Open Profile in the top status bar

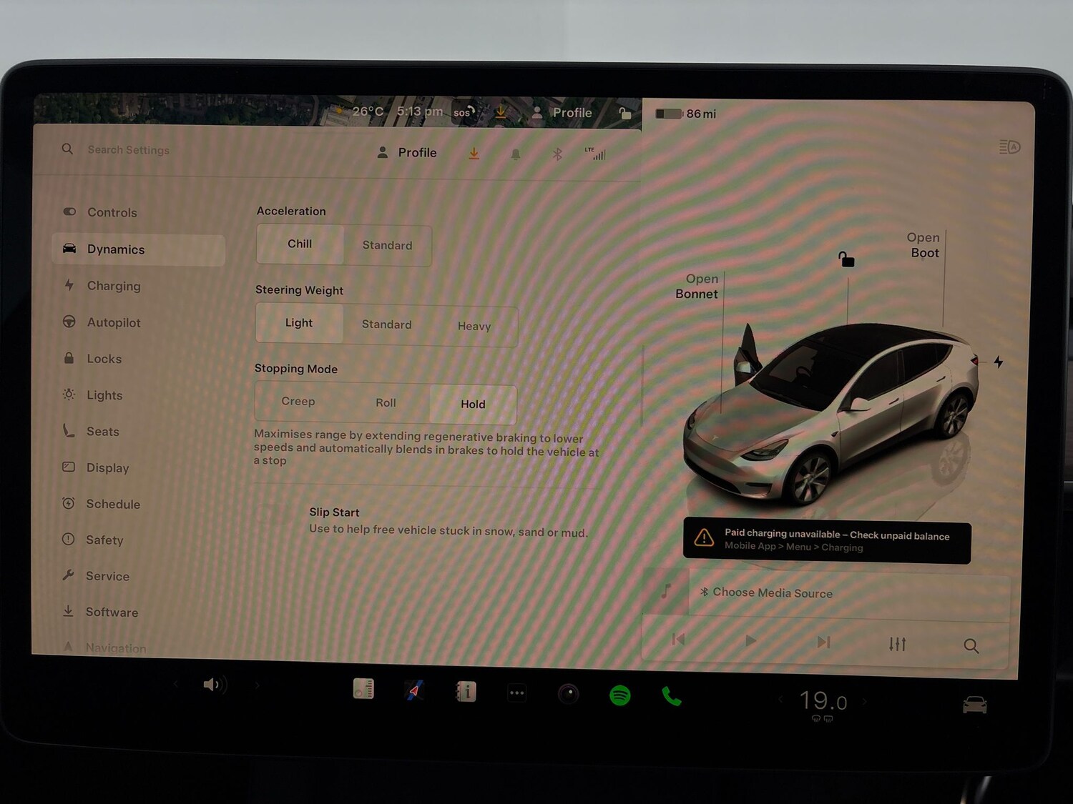tap(562, 113)
